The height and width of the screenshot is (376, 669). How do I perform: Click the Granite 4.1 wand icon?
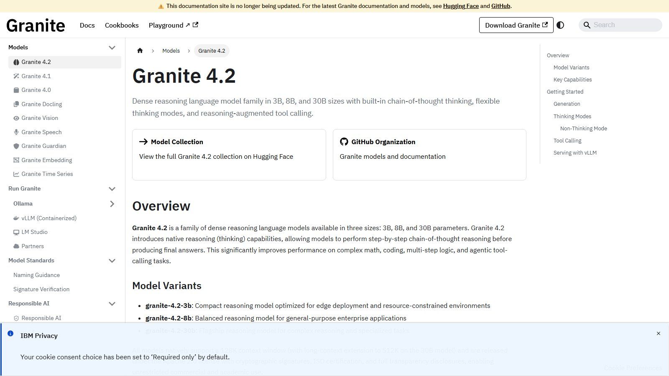tap(16, 76)
